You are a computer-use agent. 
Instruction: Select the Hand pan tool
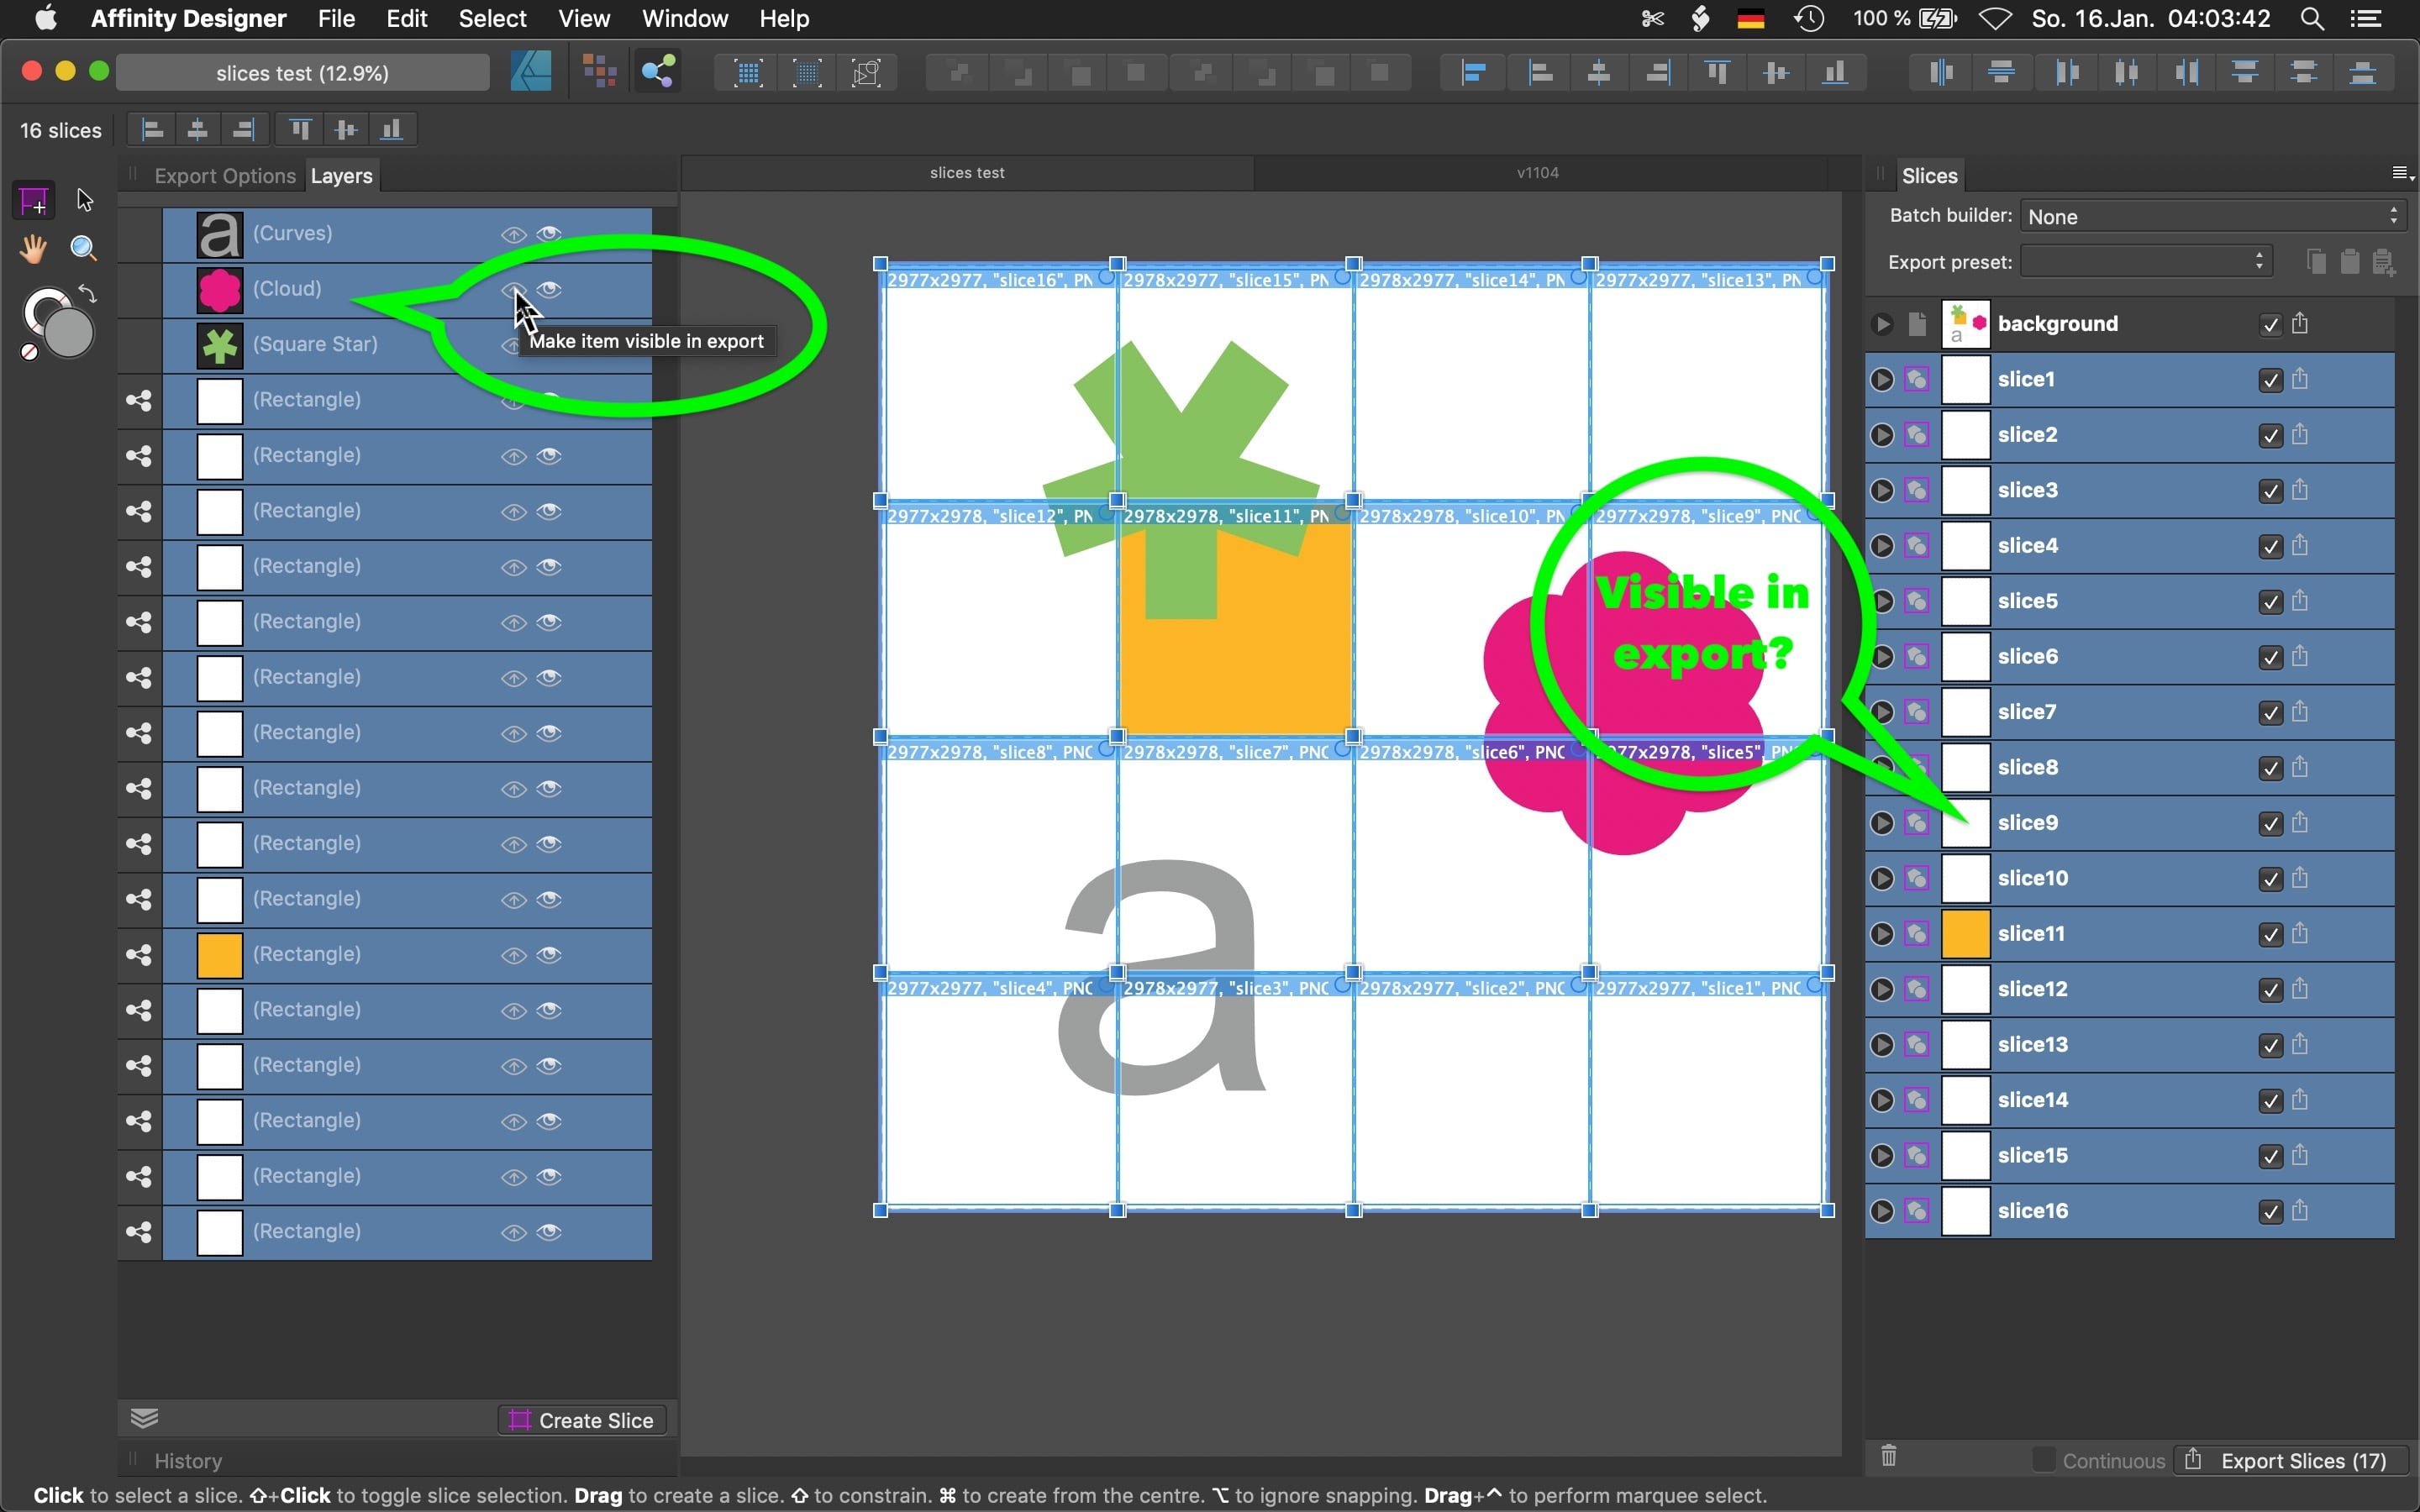[x=34, y=248]
